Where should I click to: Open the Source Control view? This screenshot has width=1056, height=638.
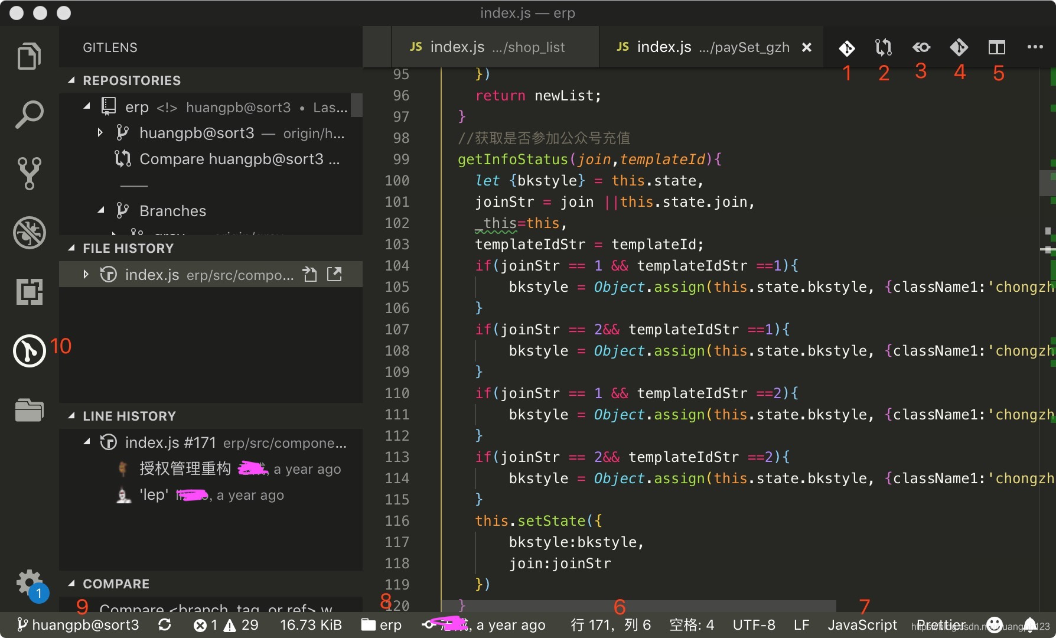pyautogui.click(x=29, y=173)
